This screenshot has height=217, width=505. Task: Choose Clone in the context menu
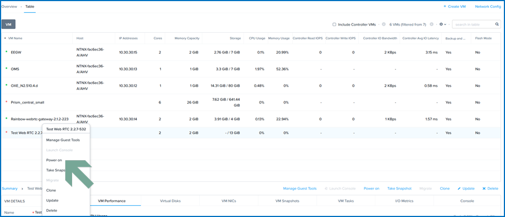click(51, 190)
